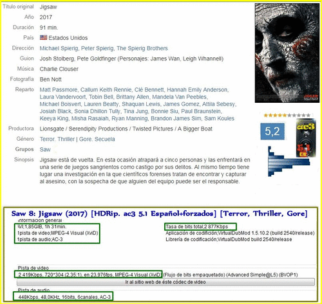Open the Ryan Manning cast link

tap(129, 118)
